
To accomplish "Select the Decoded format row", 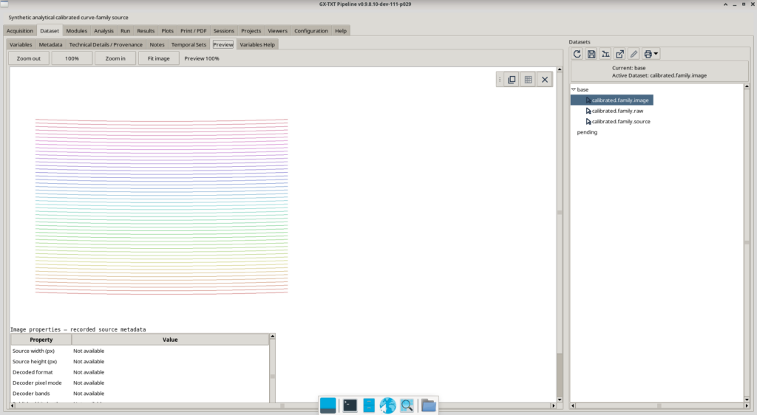I will pos(140,372).
